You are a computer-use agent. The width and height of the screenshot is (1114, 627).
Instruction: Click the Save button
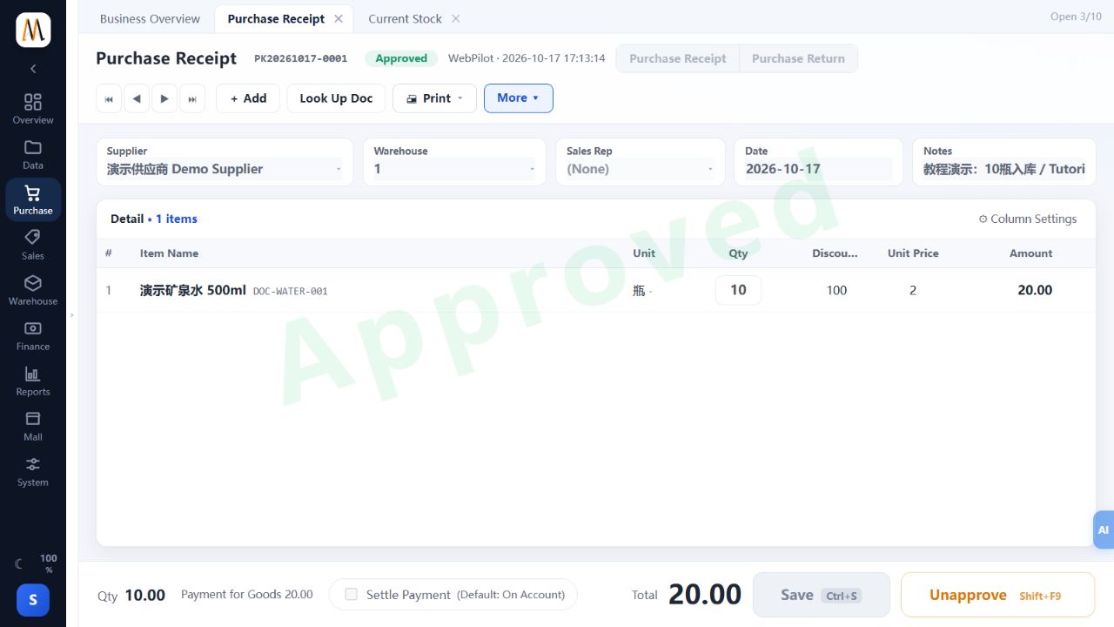click(x=821, y=595)
